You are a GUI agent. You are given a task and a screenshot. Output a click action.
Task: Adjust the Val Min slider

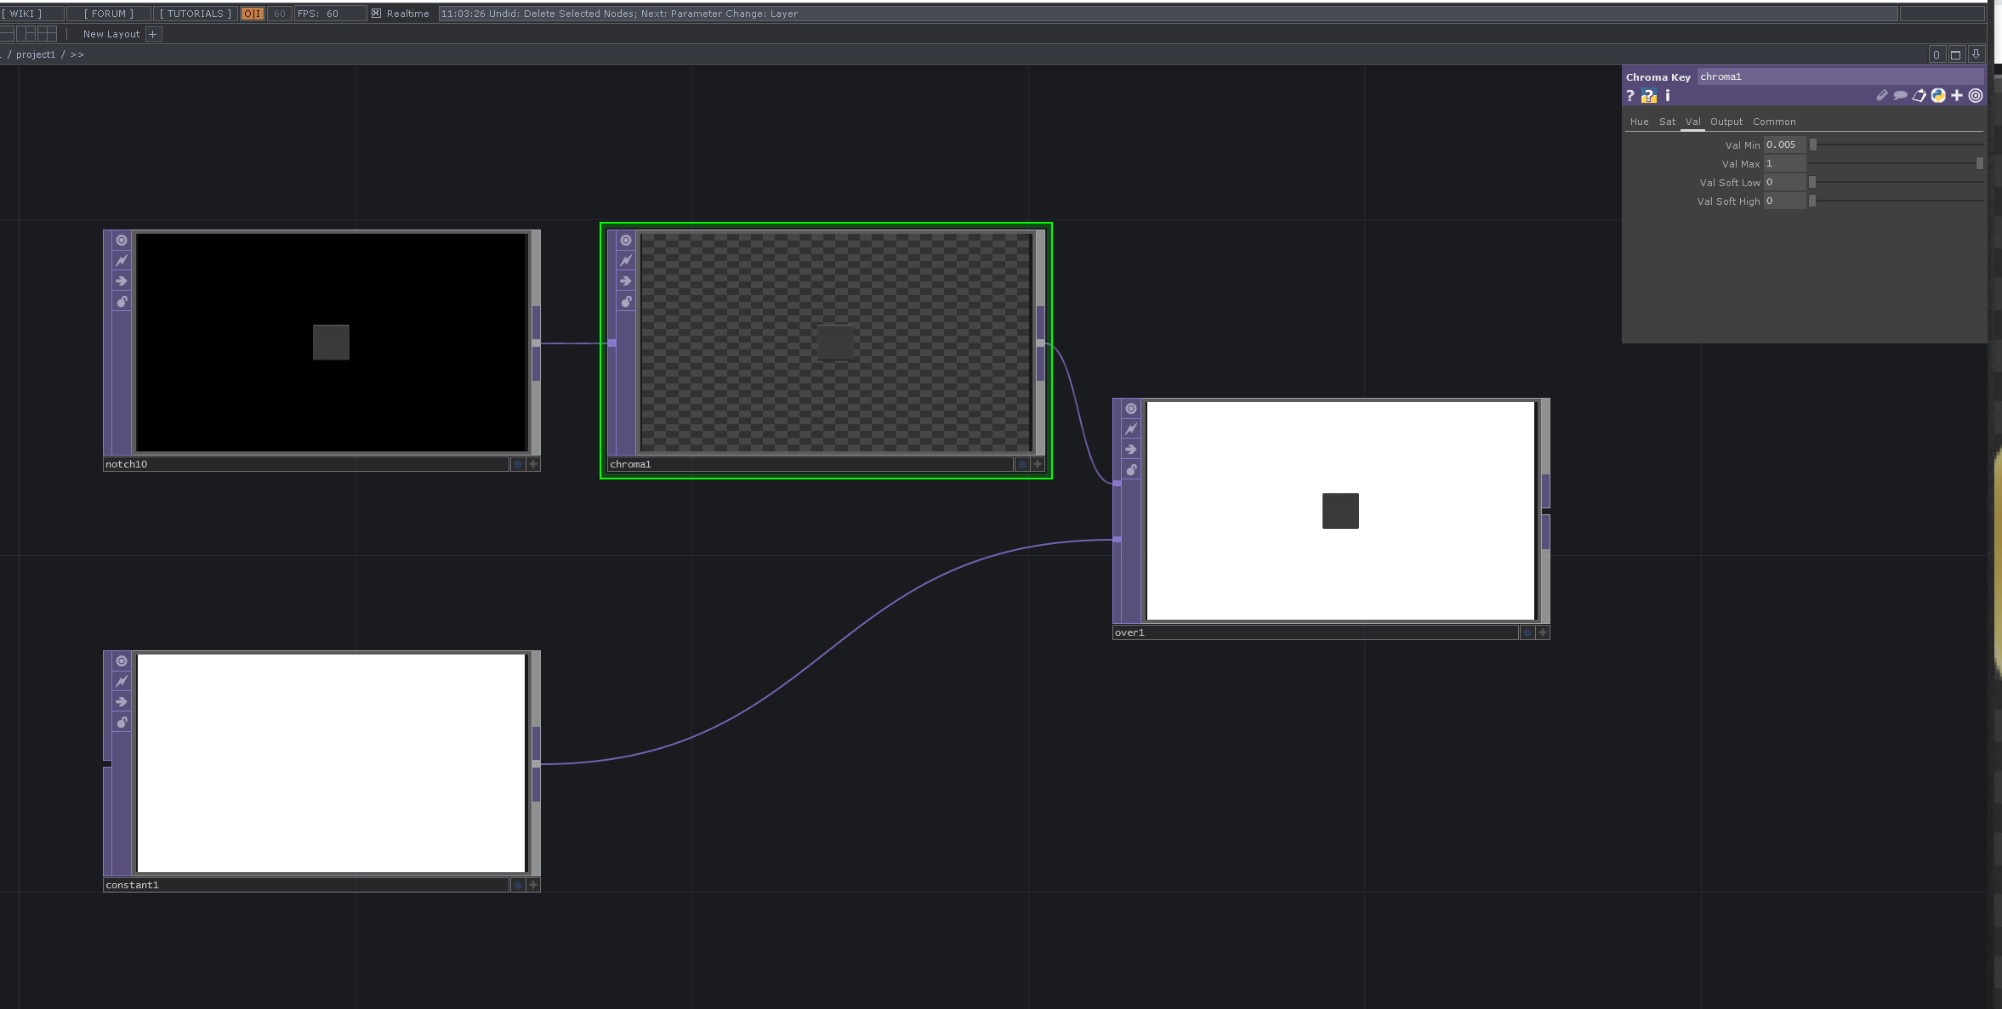1896,145
